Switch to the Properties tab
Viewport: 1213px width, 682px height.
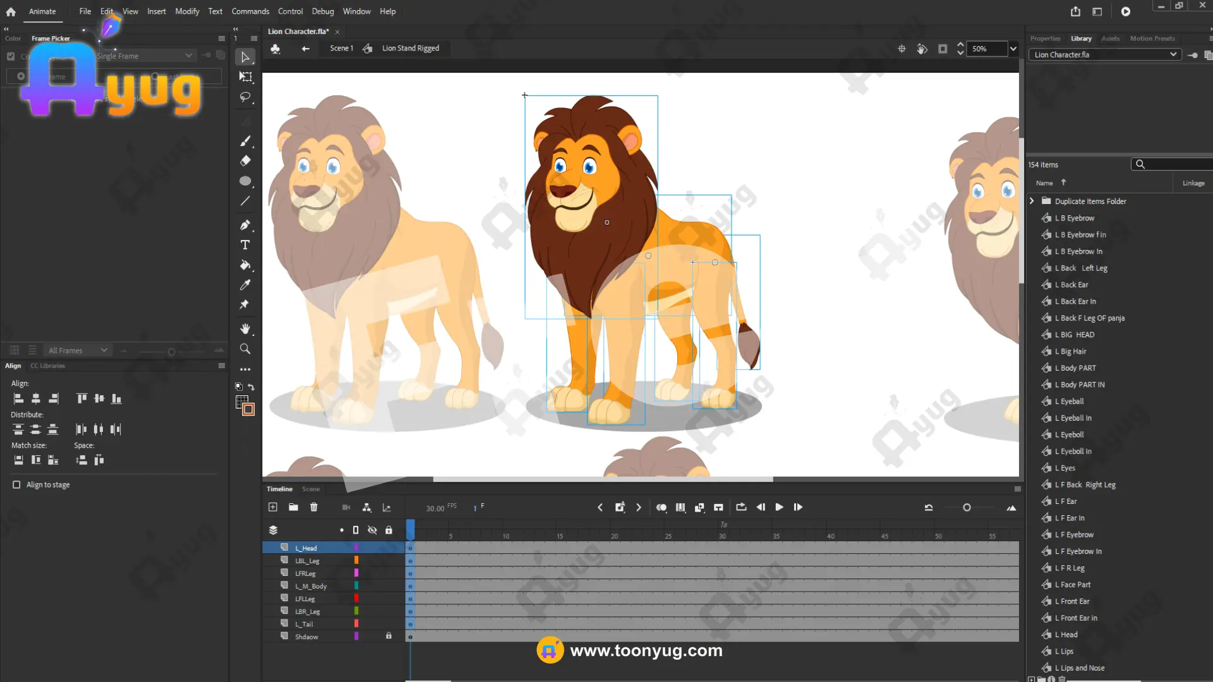(1045, 39)
